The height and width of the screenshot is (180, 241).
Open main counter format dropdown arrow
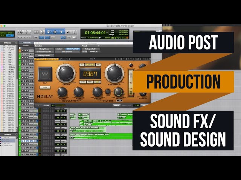pos(107,33)
